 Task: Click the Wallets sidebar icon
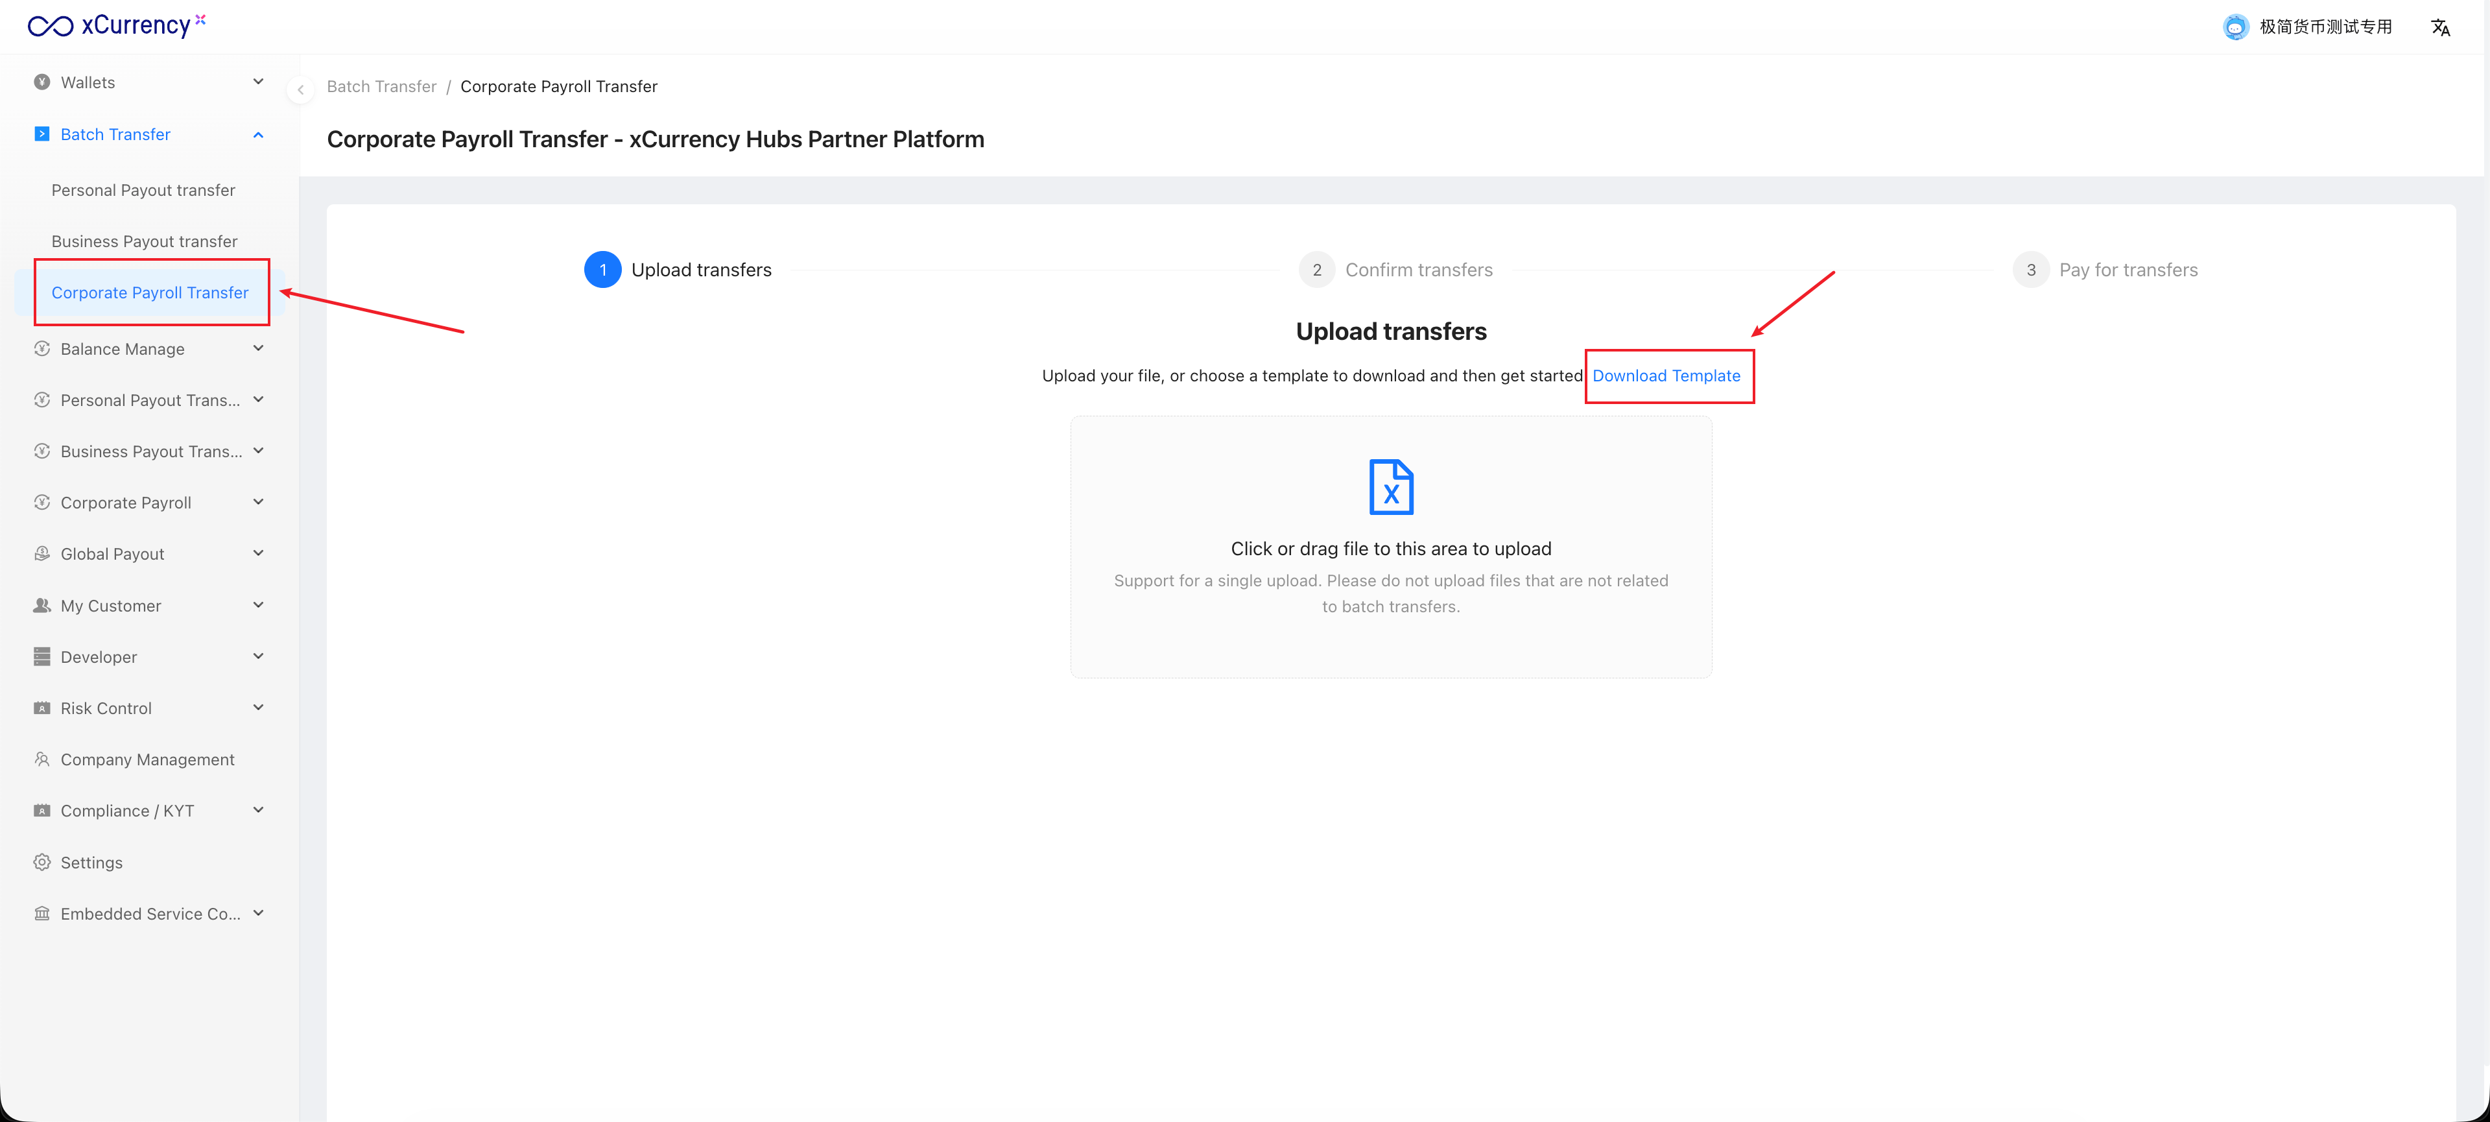pos(41,82)
